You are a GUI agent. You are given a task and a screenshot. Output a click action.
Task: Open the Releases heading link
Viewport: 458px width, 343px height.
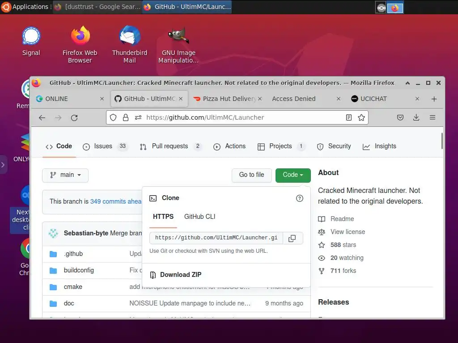pos(334,302)
